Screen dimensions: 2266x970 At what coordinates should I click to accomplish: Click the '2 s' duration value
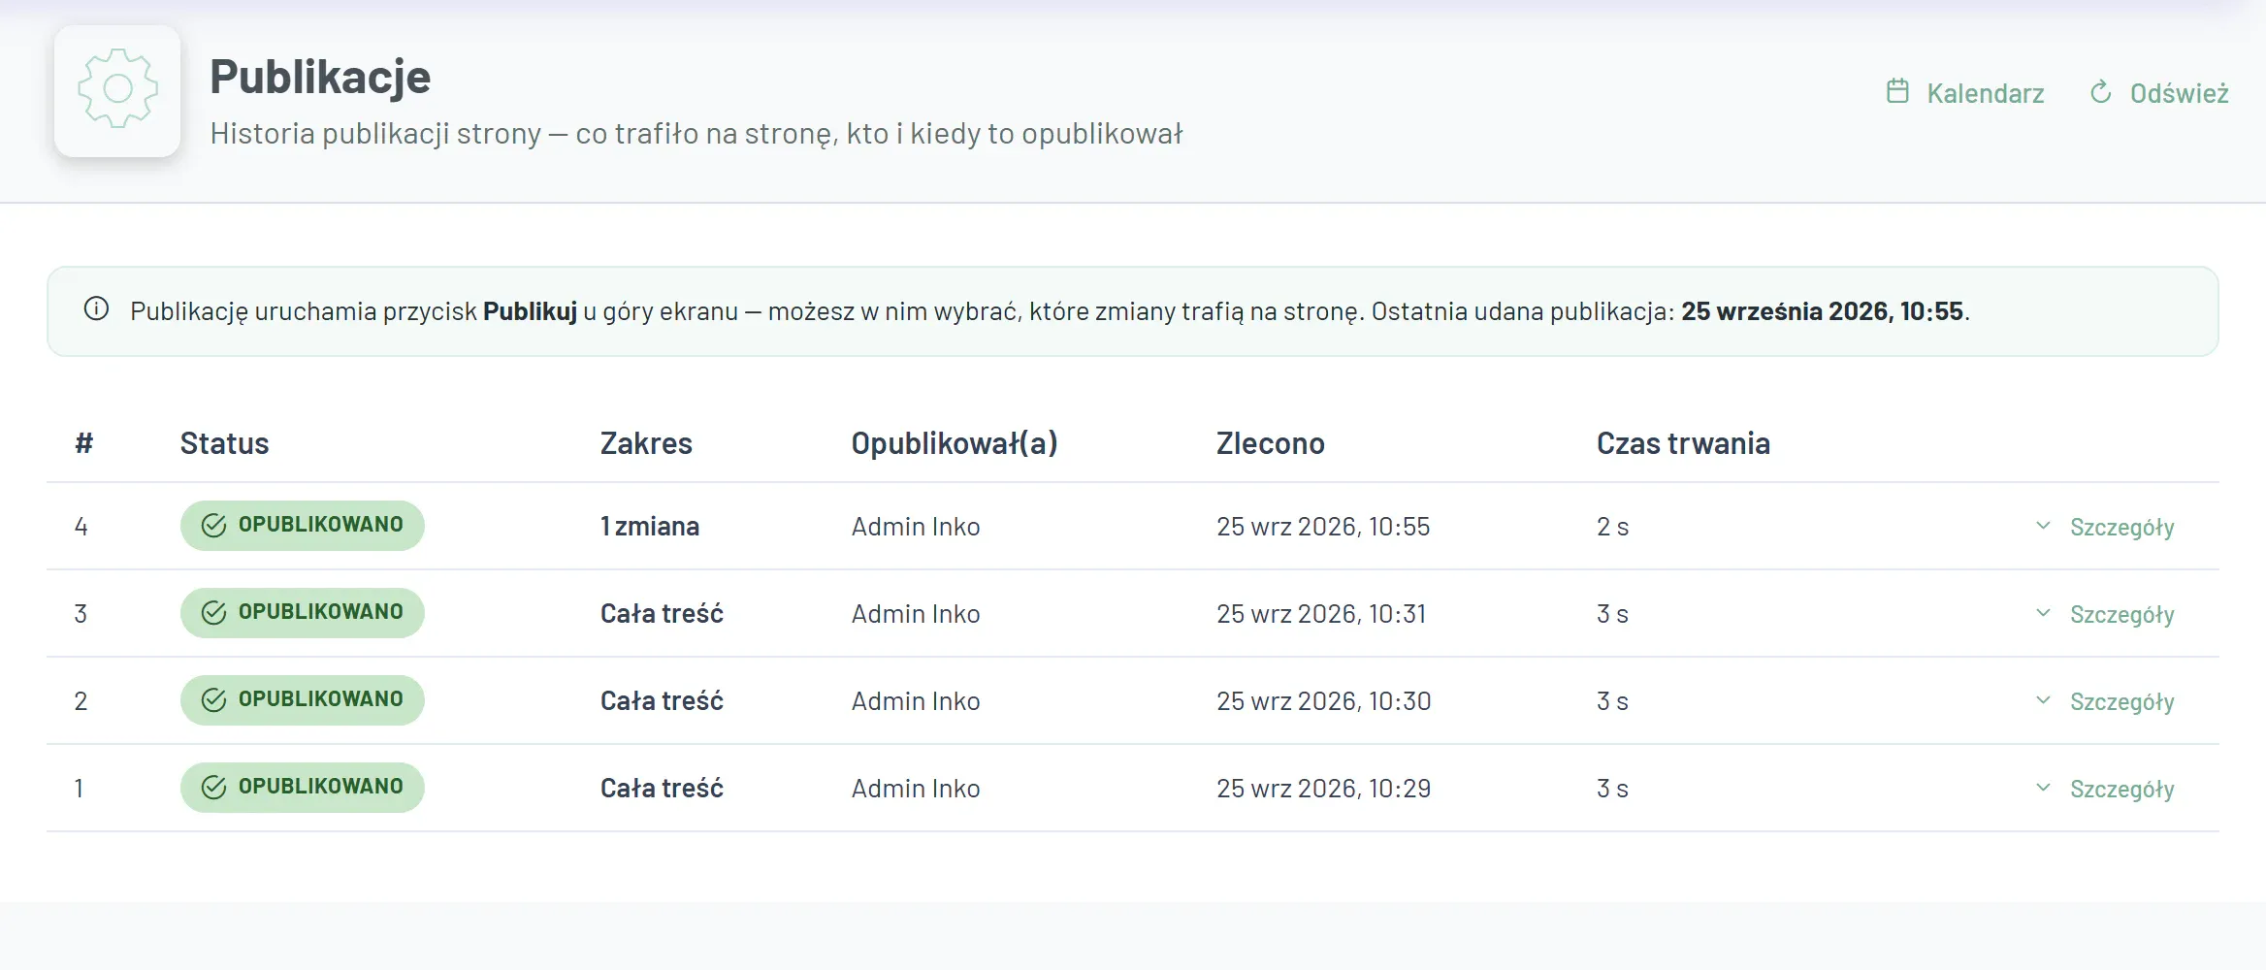(1612, 527)
